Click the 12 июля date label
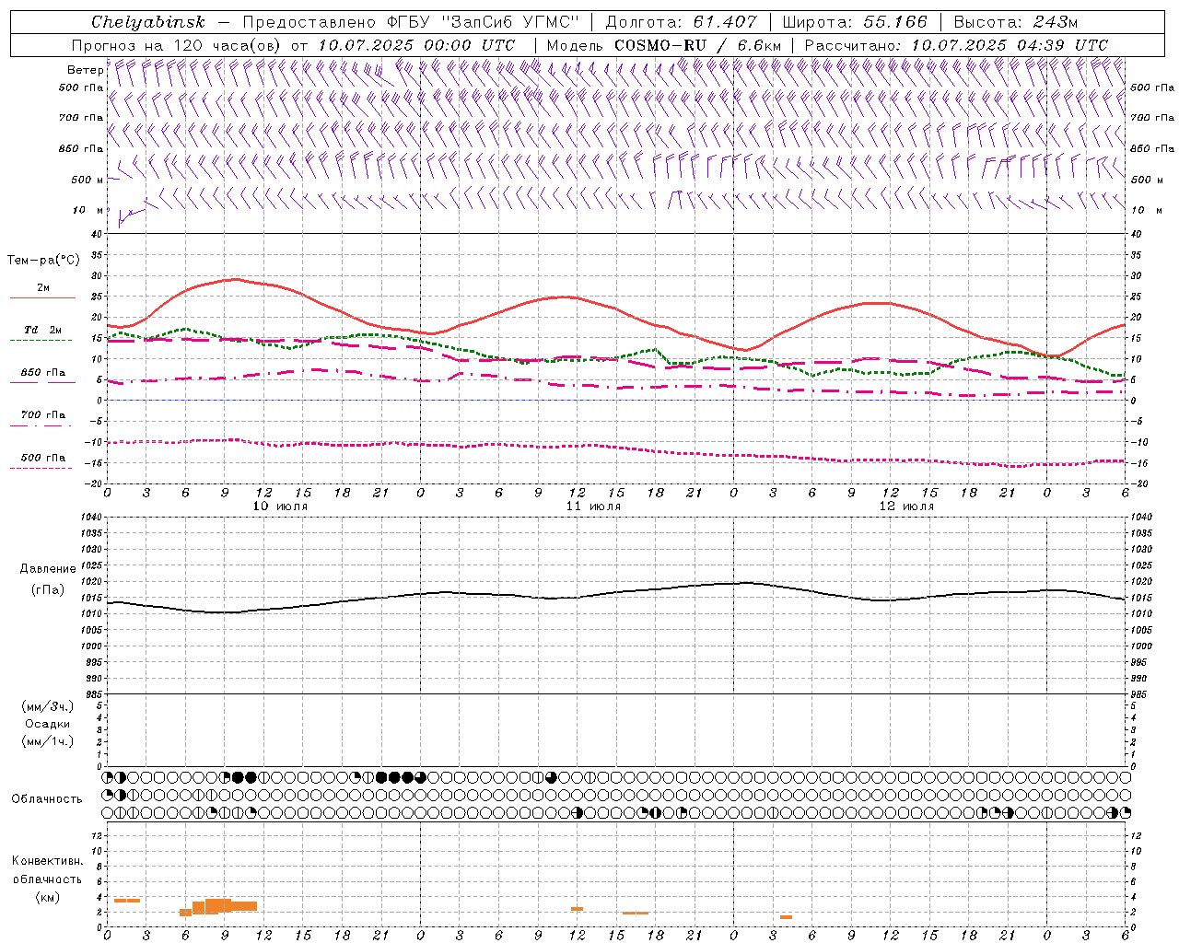This screenshot has width=1179, height=943. tap(906, 506)
